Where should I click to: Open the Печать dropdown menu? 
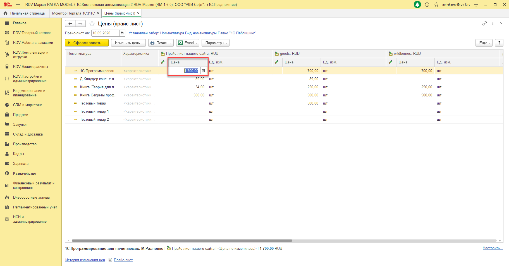click(161, 43)
